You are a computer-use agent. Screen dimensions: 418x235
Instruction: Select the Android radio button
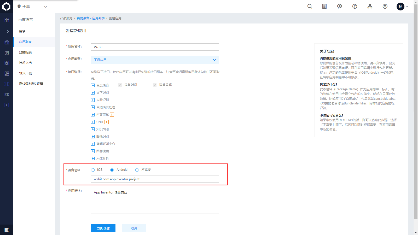point(112,170)
